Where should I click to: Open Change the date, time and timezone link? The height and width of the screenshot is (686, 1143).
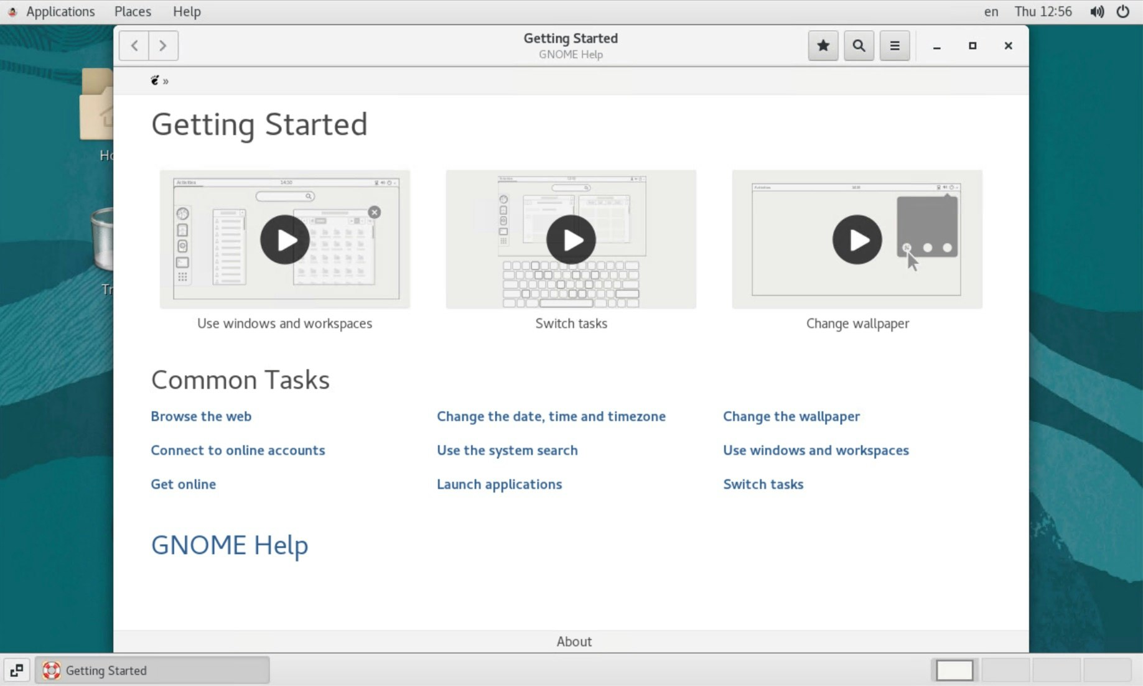pyautogui.click(x=551, y=416)
